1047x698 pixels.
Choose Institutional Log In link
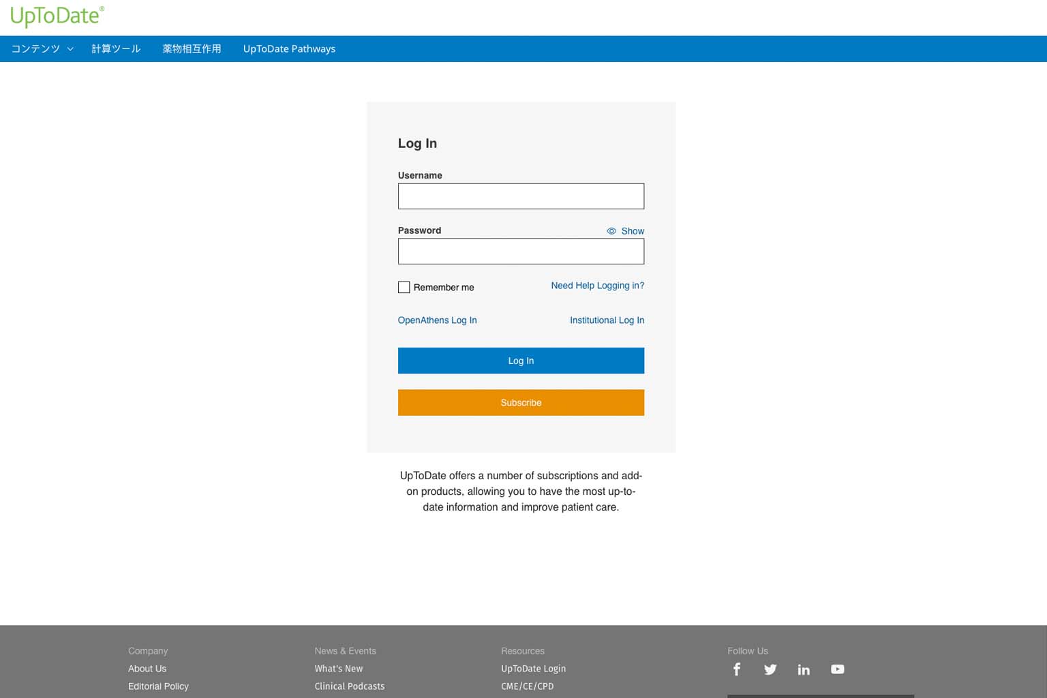pos(607,320)
